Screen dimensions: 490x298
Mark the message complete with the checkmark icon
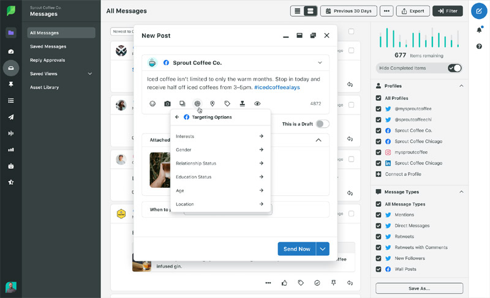tap(317, 283)
